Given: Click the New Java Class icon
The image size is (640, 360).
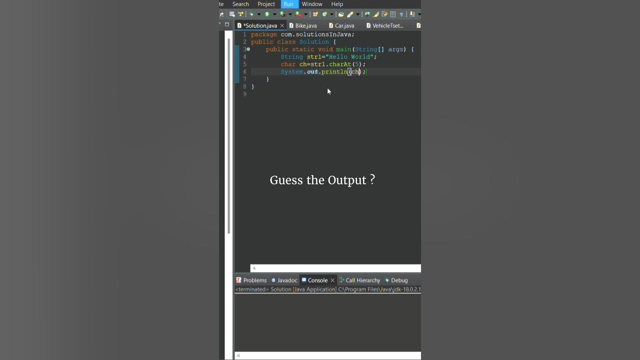Looking at the screenshot, I should point(324,14).
